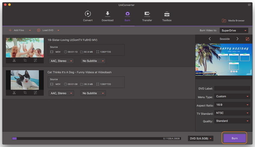This screenshot has height=147, width=255.
Task: Click the feedback chat icon in title bar
Action: (x=249, y=5)
